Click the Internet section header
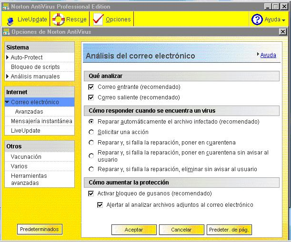Screen dimensions: 291x242 point(40,92)
